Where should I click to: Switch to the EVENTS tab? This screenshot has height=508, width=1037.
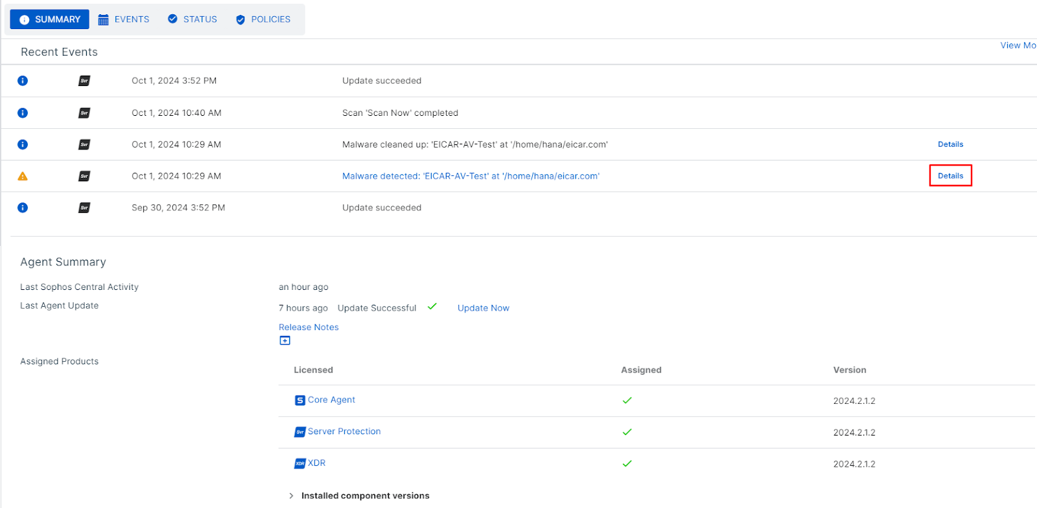pos(124,19)
